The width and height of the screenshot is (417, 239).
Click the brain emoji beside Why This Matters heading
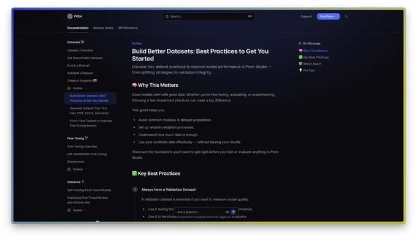point(134,85)
